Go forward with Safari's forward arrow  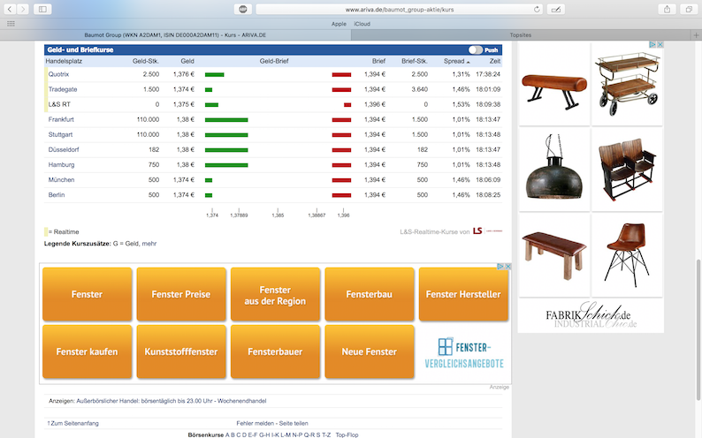pos(22,9)
